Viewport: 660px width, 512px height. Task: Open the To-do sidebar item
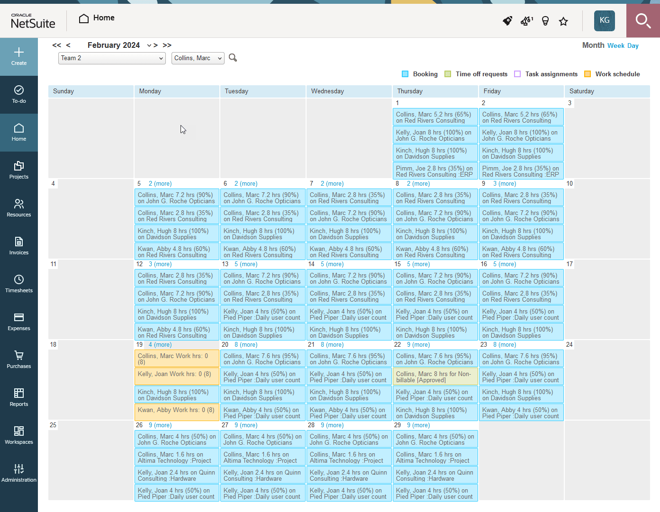(x=19, y=95)
